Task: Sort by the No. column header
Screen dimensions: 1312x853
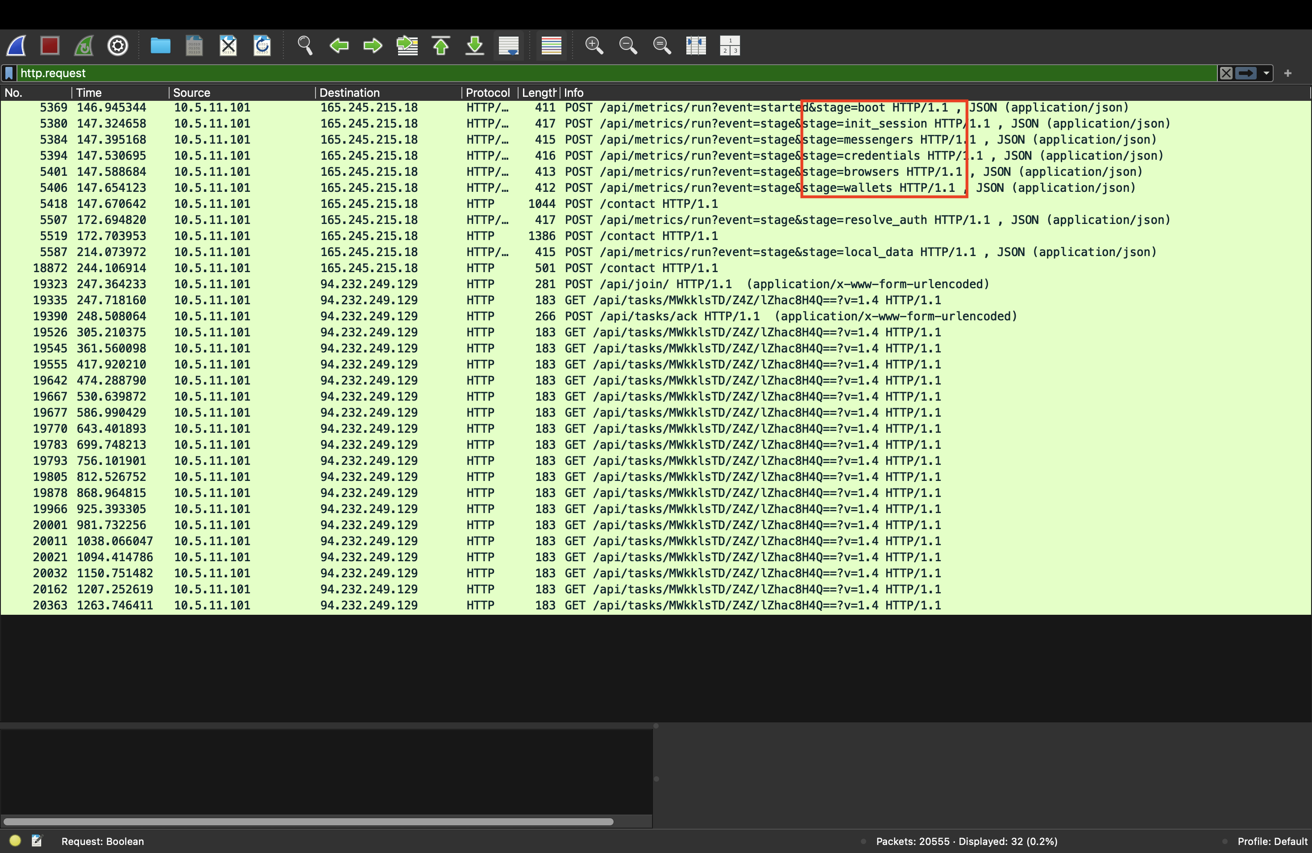Action: pos(36,93)
